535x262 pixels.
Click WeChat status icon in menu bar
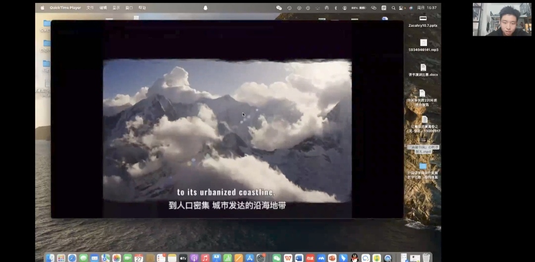(x=279, y=8)
